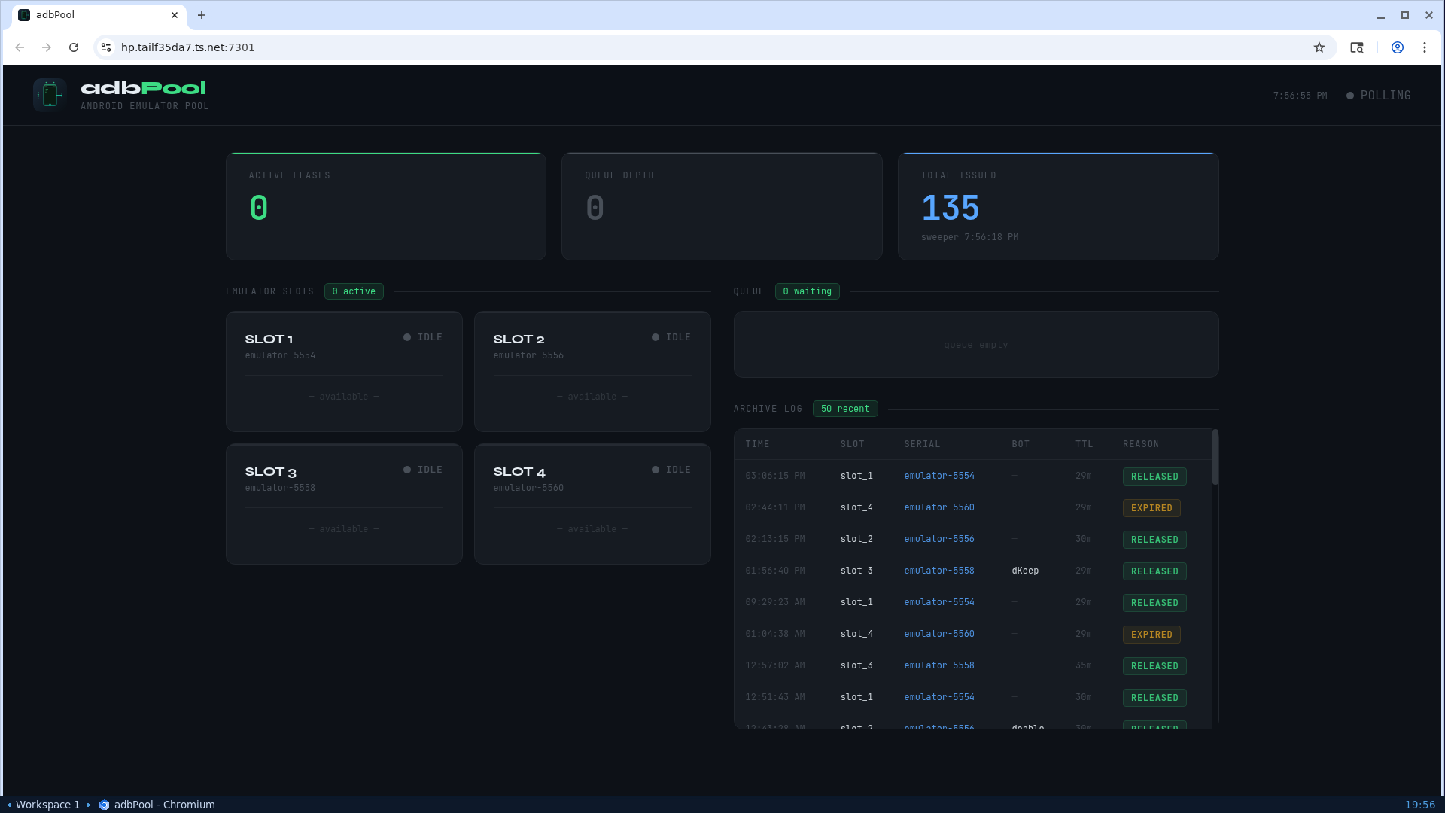Viewport: 1445px width, 813px height.
Task: Click the POLLING status indicator dot
Action: click(1351, 95)
